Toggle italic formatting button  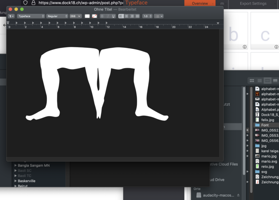[108, 16]
